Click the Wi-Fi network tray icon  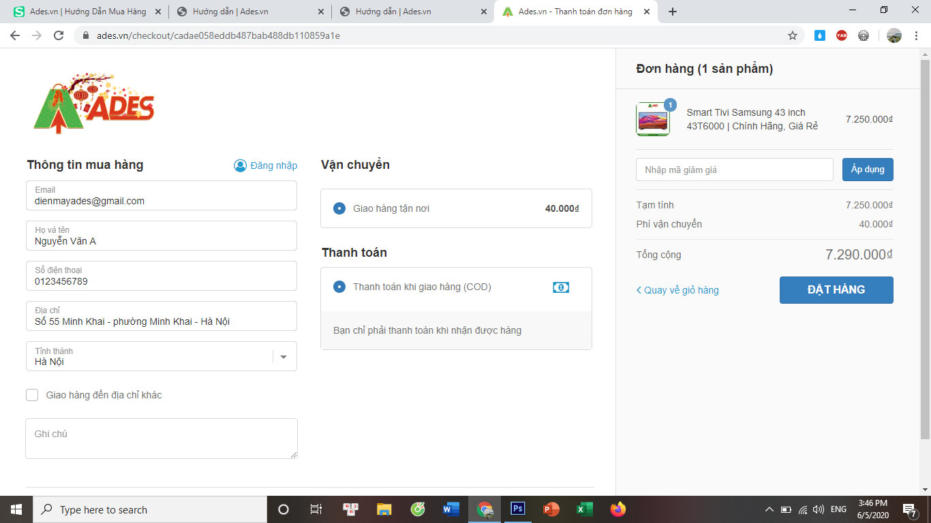pos(803,509)
